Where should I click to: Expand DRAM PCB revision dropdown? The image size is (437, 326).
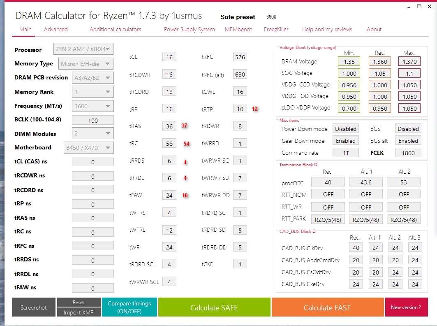[92, 78]
